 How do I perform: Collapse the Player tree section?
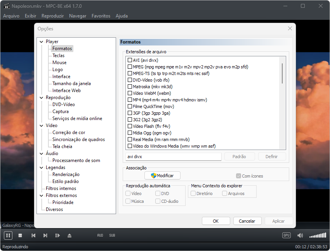tap(41, 41)
